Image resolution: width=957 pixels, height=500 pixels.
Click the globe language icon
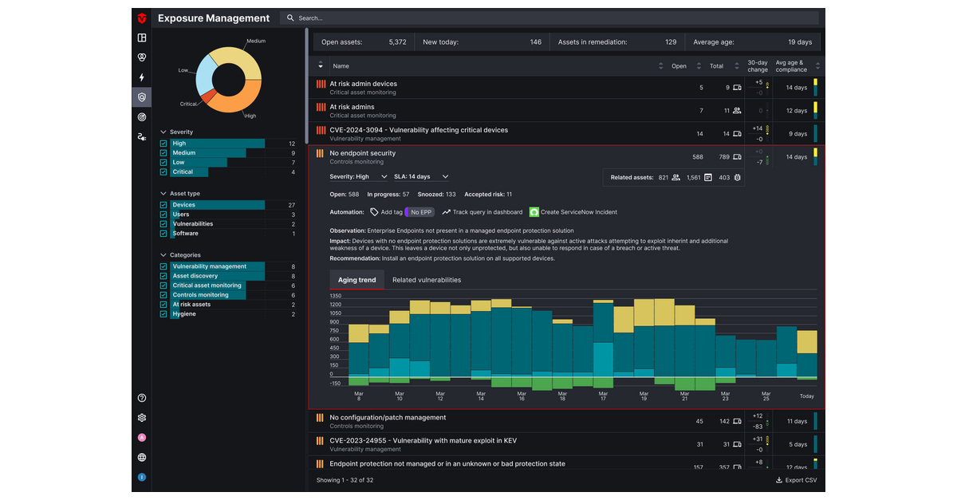(x=142, y=458)
